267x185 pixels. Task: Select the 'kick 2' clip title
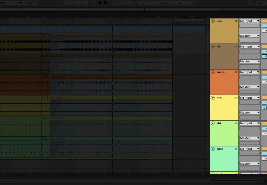45,35
